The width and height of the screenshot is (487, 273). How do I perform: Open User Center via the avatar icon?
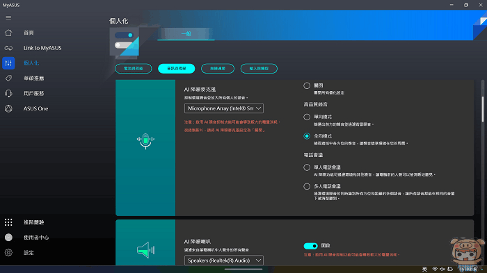tap(8, 238)
